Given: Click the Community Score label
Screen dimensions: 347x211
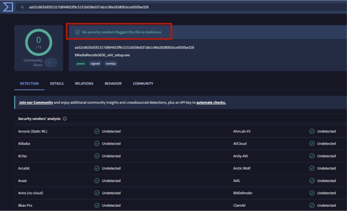Looking at the screenshot, I should tap(33, 63).
